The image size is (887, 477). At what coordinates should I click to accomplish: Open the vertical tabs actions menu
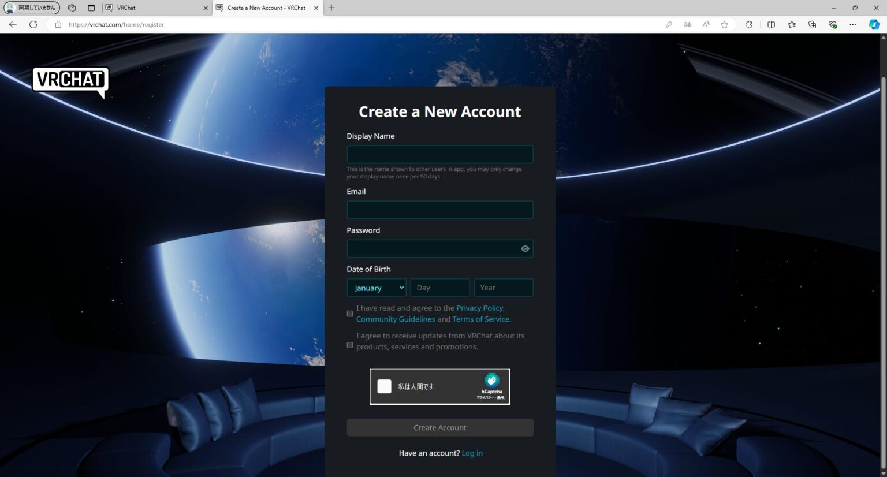pyautogui.click(x=91, y=8)
